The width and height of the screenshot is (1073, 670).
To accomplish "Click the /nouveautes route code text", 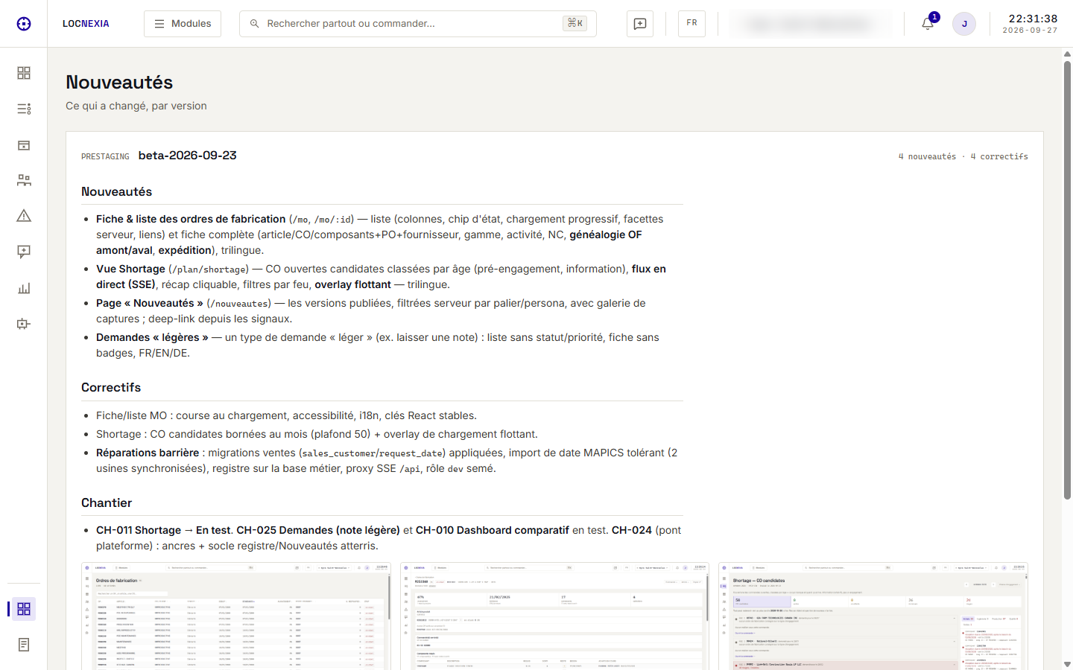I will pos(239,304).
